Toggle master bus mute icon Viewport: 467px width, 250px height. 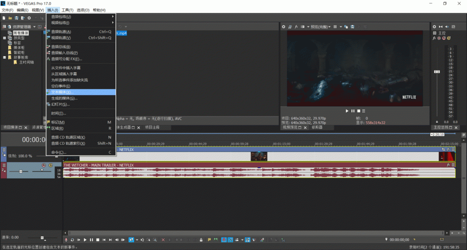pyautogui.click(x=444, y=38)
